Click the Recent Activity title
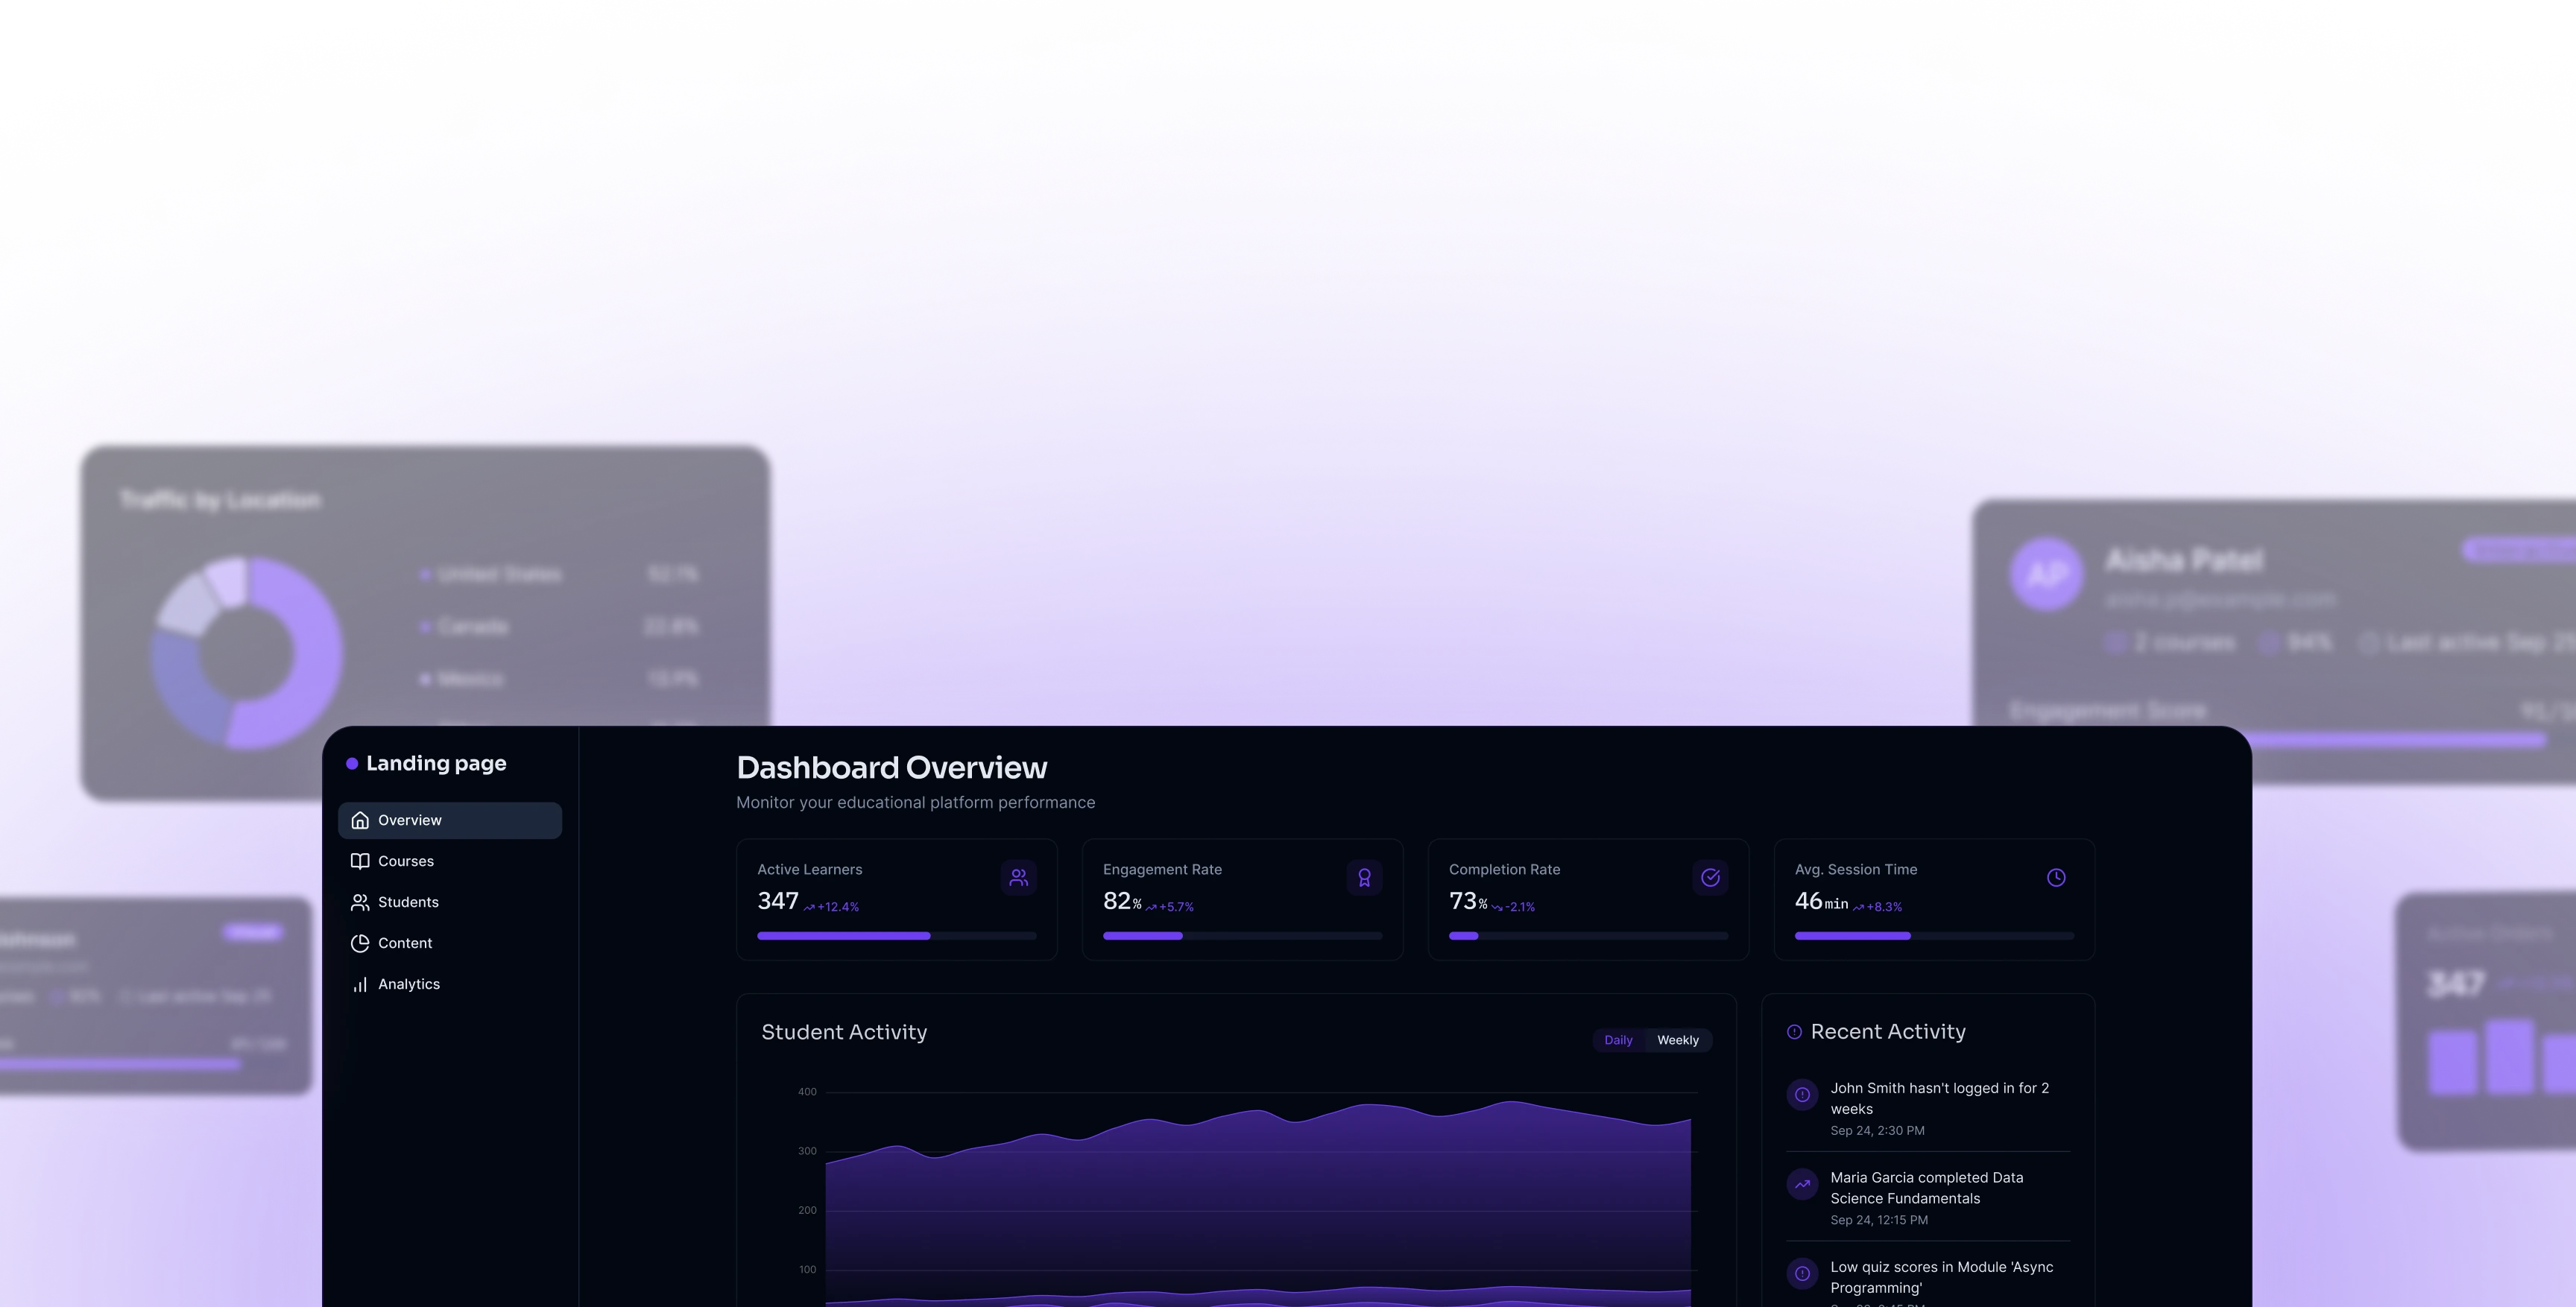Screen dimensions: 2576x1307 (x=1888, y=1032)
